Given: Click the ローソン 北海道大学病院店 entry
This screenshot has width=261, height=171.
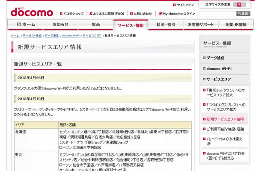Looking at the screenshot, I should pos(80,147).
